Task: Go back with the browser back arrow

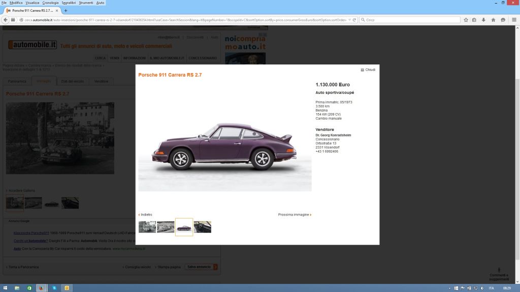Action: tap(5, 20)
